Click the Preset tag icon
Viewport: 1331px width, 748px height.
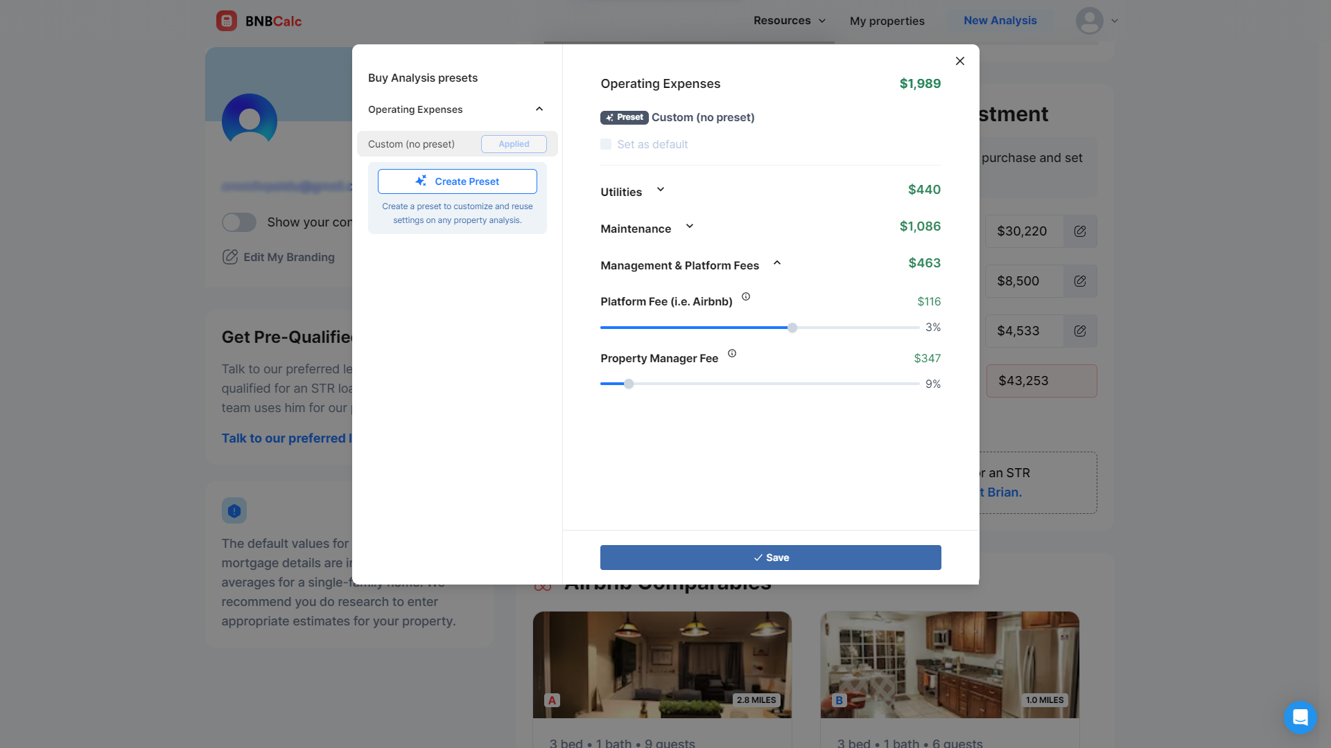pyautogui.click(x=623, y=117)
